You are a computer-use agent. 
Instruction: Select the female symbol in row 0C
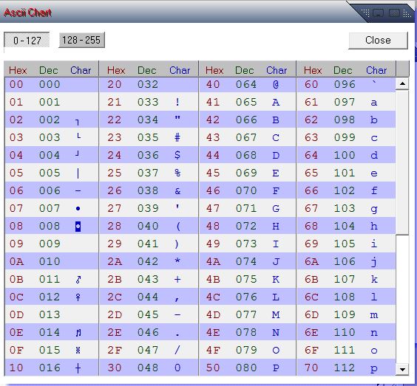click(x=78, y=297)
